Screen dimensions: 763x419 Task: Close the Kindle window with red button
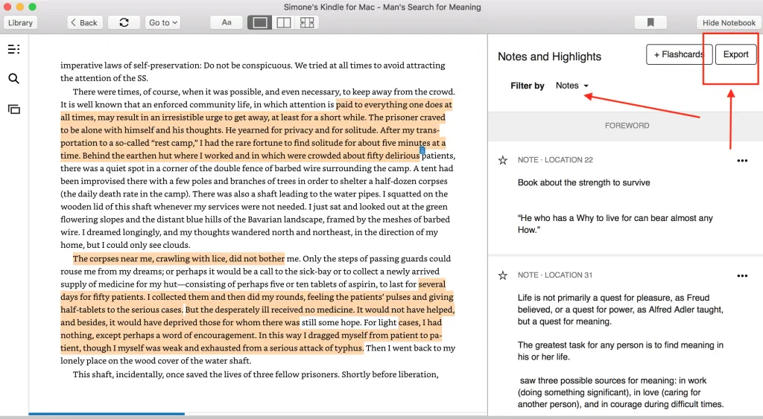pos(7,7)
